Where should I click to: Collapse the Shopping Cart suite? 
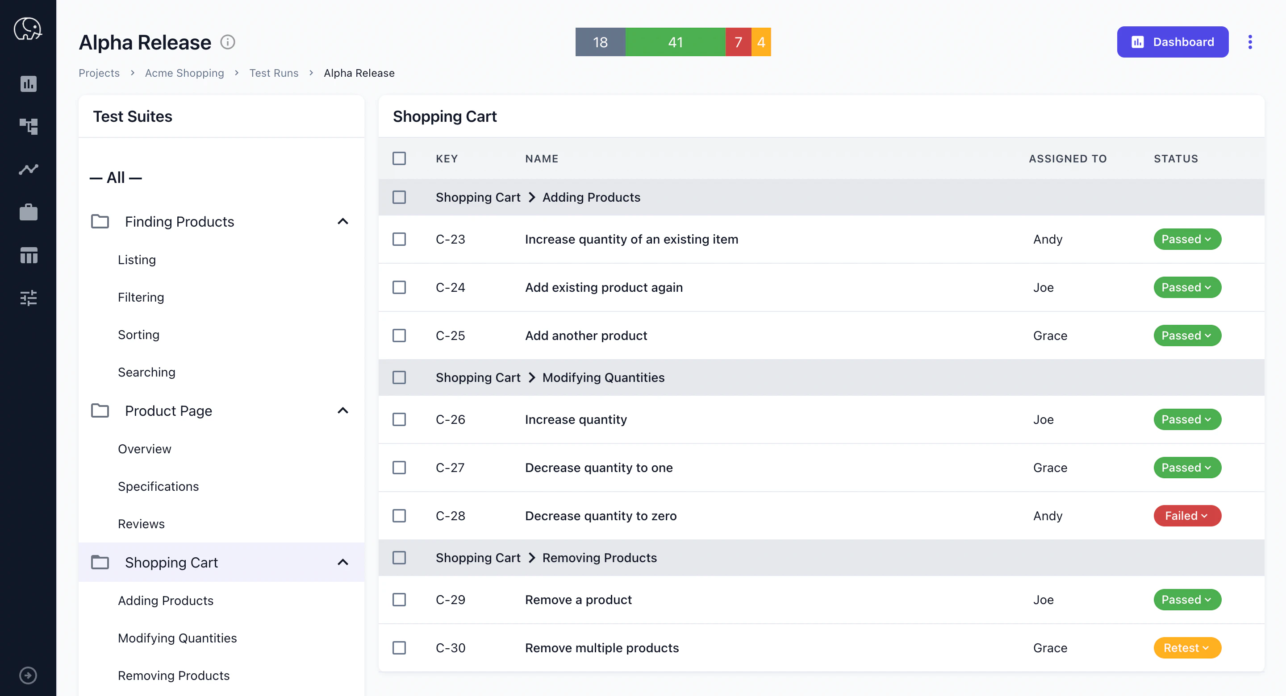click(x=343, y=562)
